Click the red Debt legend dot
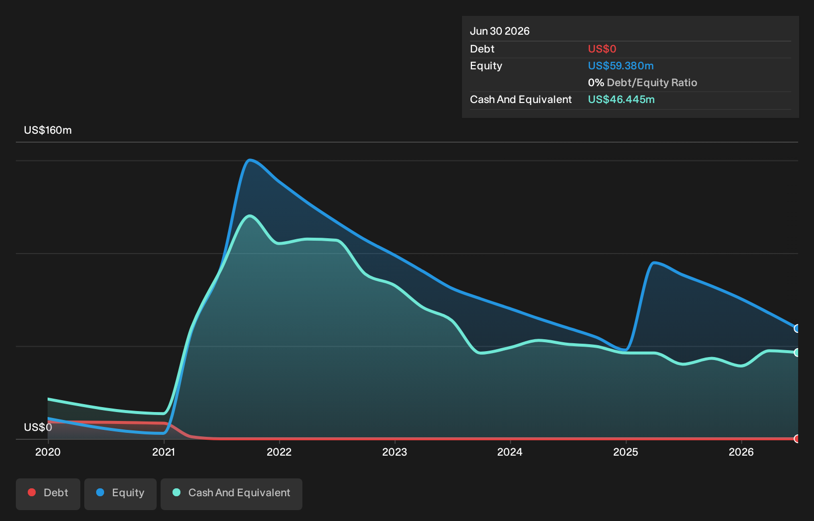Screen dimensions: 814x521 point(32,492)
